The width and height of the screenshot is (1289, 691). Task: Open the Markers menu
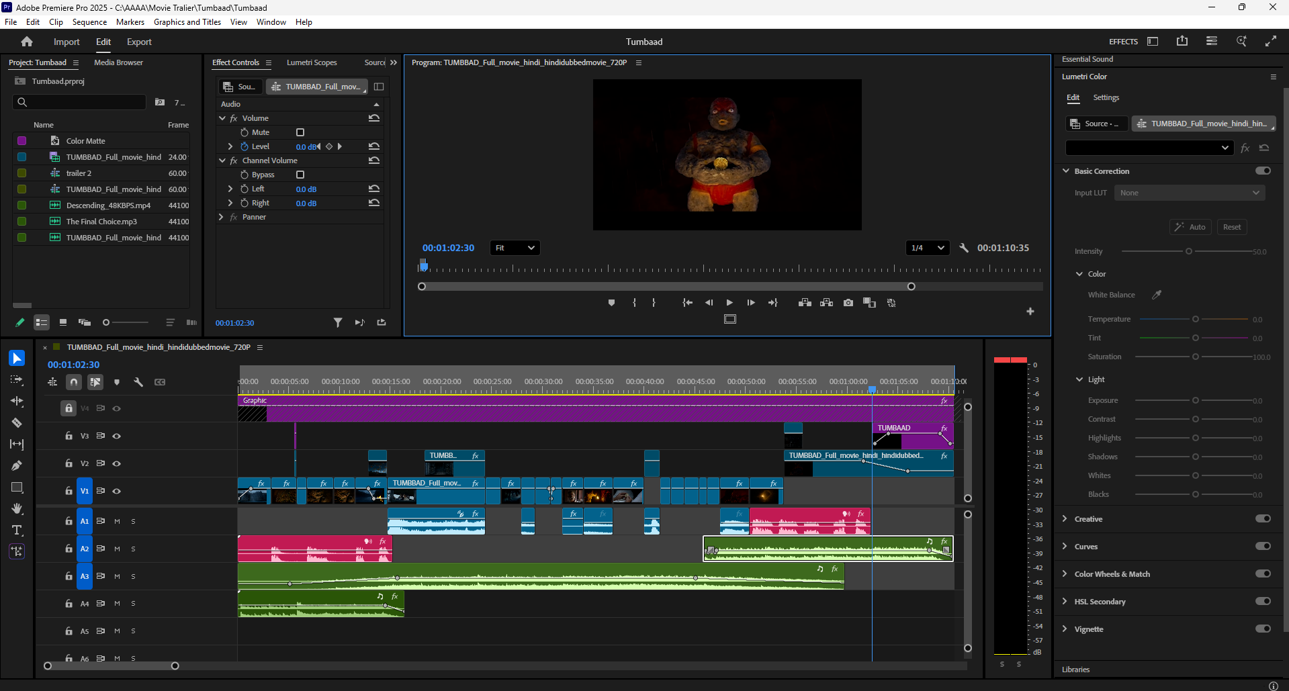click(x=130, y=22)
